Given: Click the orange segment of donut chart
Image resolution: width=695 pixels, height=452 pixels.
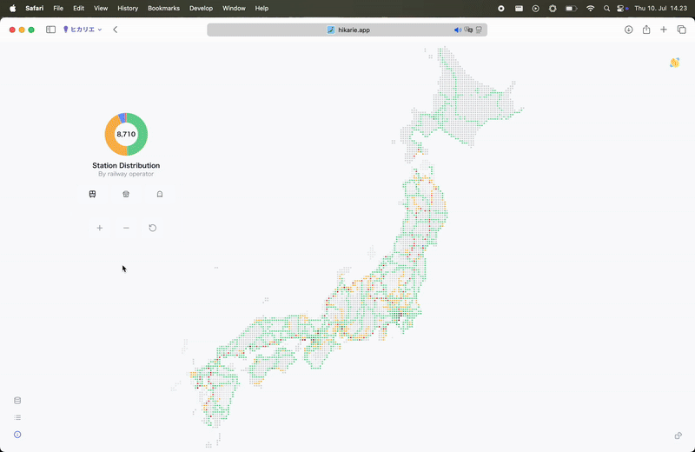Looking at the screenshot, I should coord(111,140).
